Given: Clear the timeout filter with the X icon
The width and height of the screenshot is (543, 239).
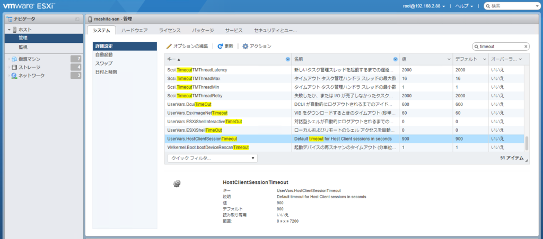Looking at the screenshot, I should [x=526, y=47].
